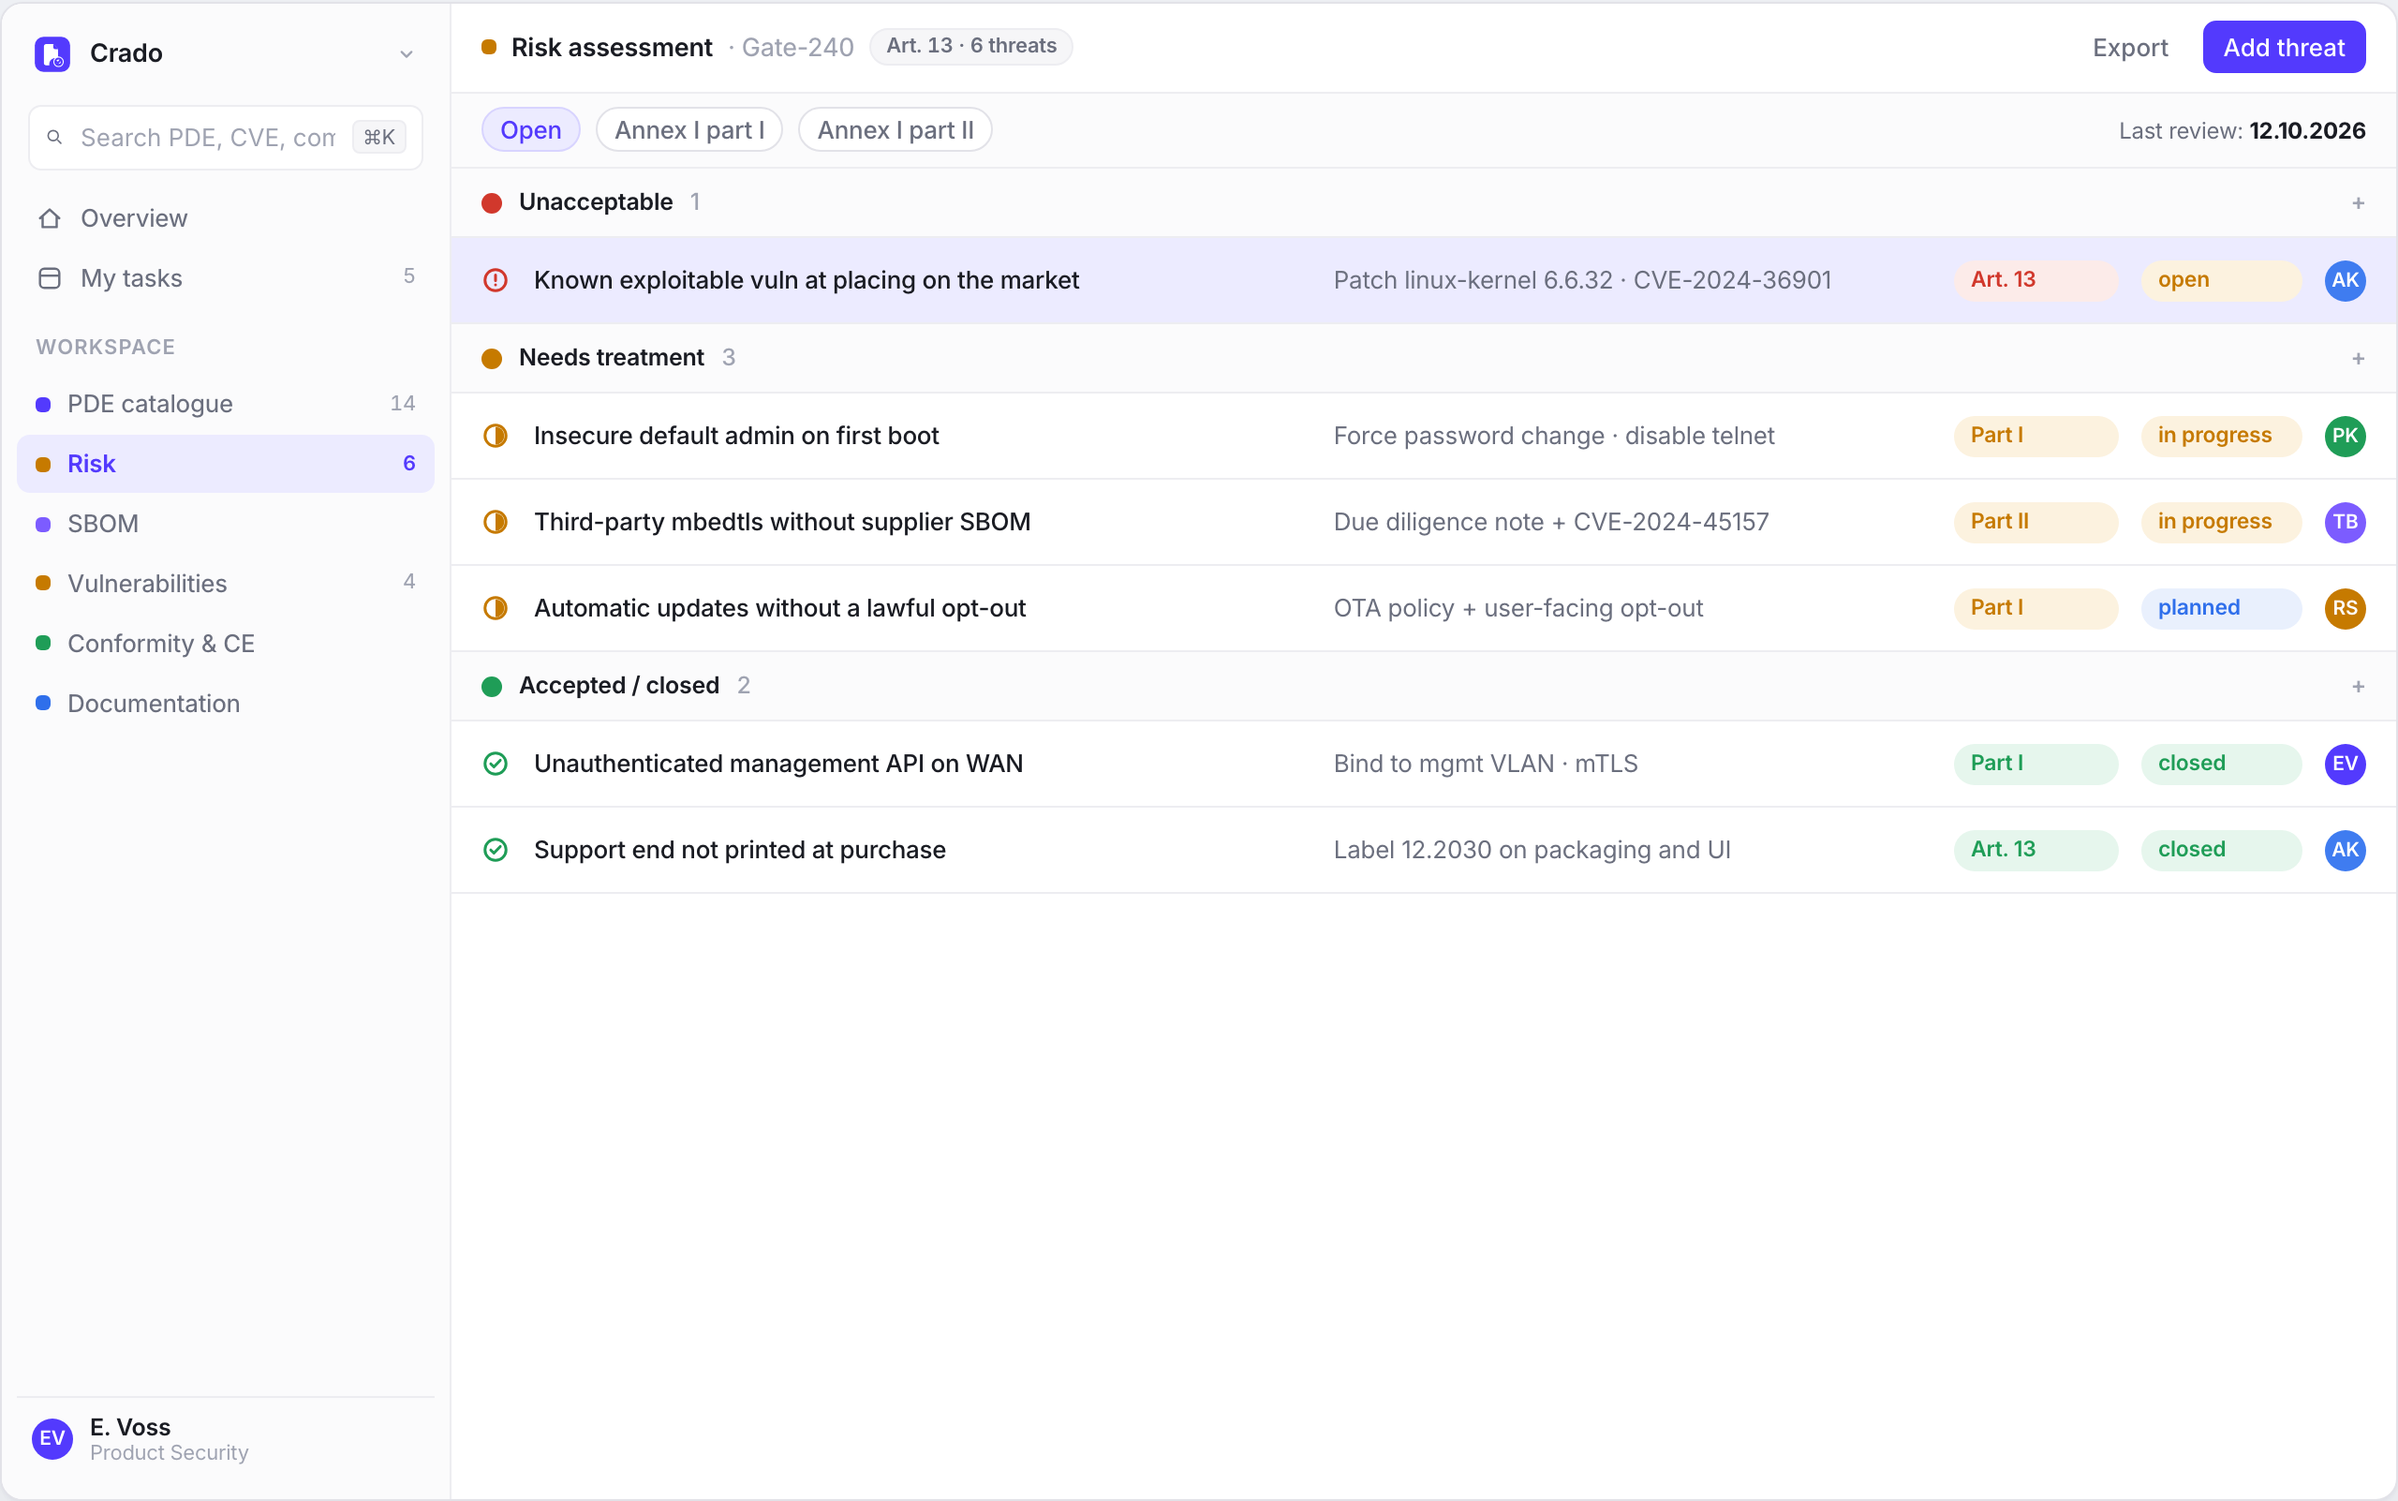Toggle the Annex I part II filter
2398x1501 pixels.
(x=896, y=130)
